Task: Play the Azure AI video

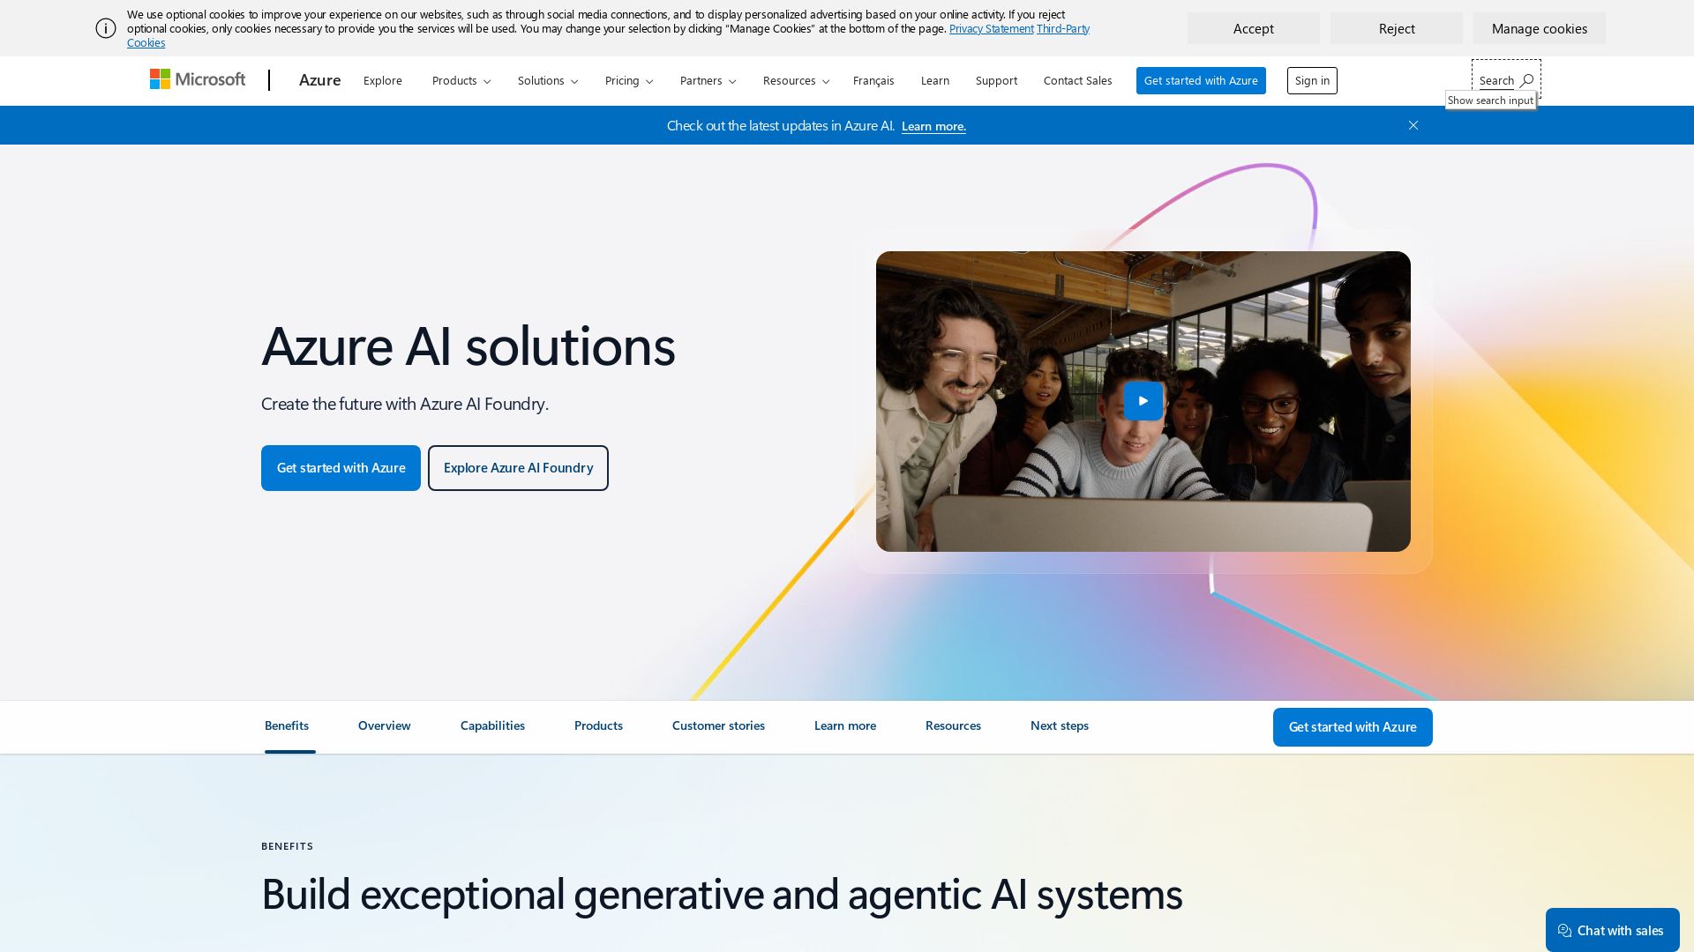Action: pyautogui.click(x=1143, y=401)
